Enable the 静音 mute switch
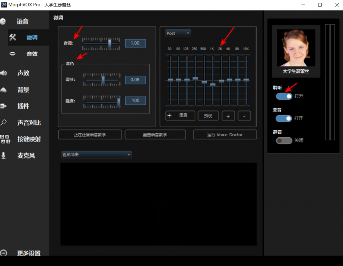Viewport: 343px width, 266px height. [x=284, y=140]
